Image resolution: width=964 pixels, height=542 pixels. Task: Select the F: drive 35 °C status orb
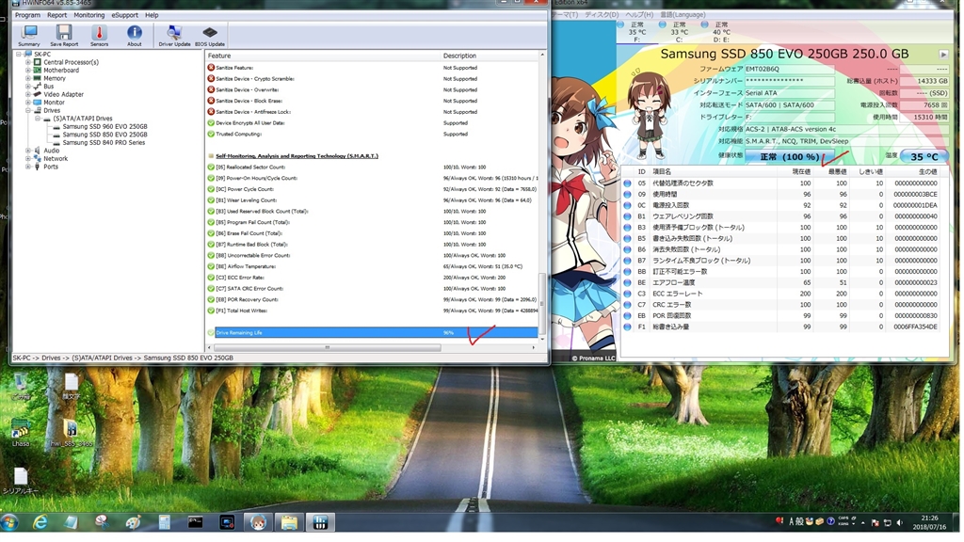tap(620, 24)
